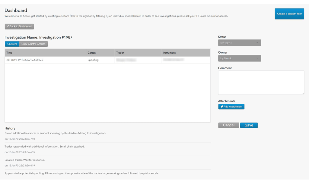
Task: Cancel the investigation edits
Action: 228,125
